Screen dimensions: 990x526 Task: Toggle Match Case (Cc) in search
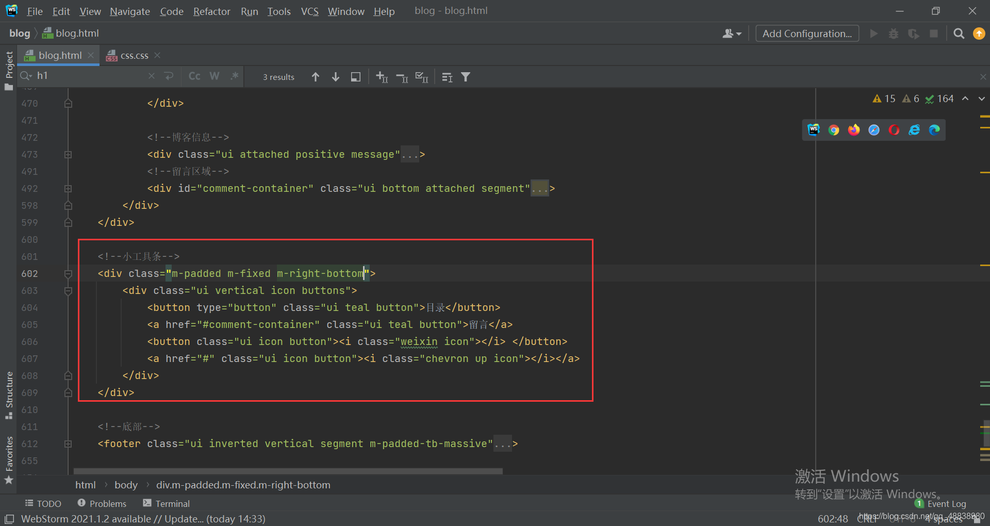[x=194, y=76]
